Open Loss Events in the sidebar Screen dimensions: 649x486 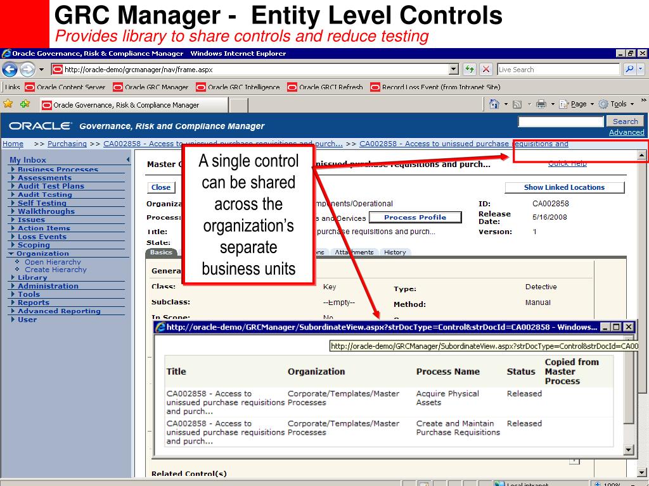pyautogui.click(x=42, y=237)
